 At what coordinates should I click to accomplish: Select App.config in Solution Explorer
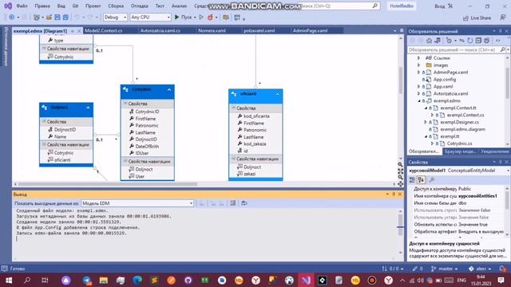[x=445, y=80]
